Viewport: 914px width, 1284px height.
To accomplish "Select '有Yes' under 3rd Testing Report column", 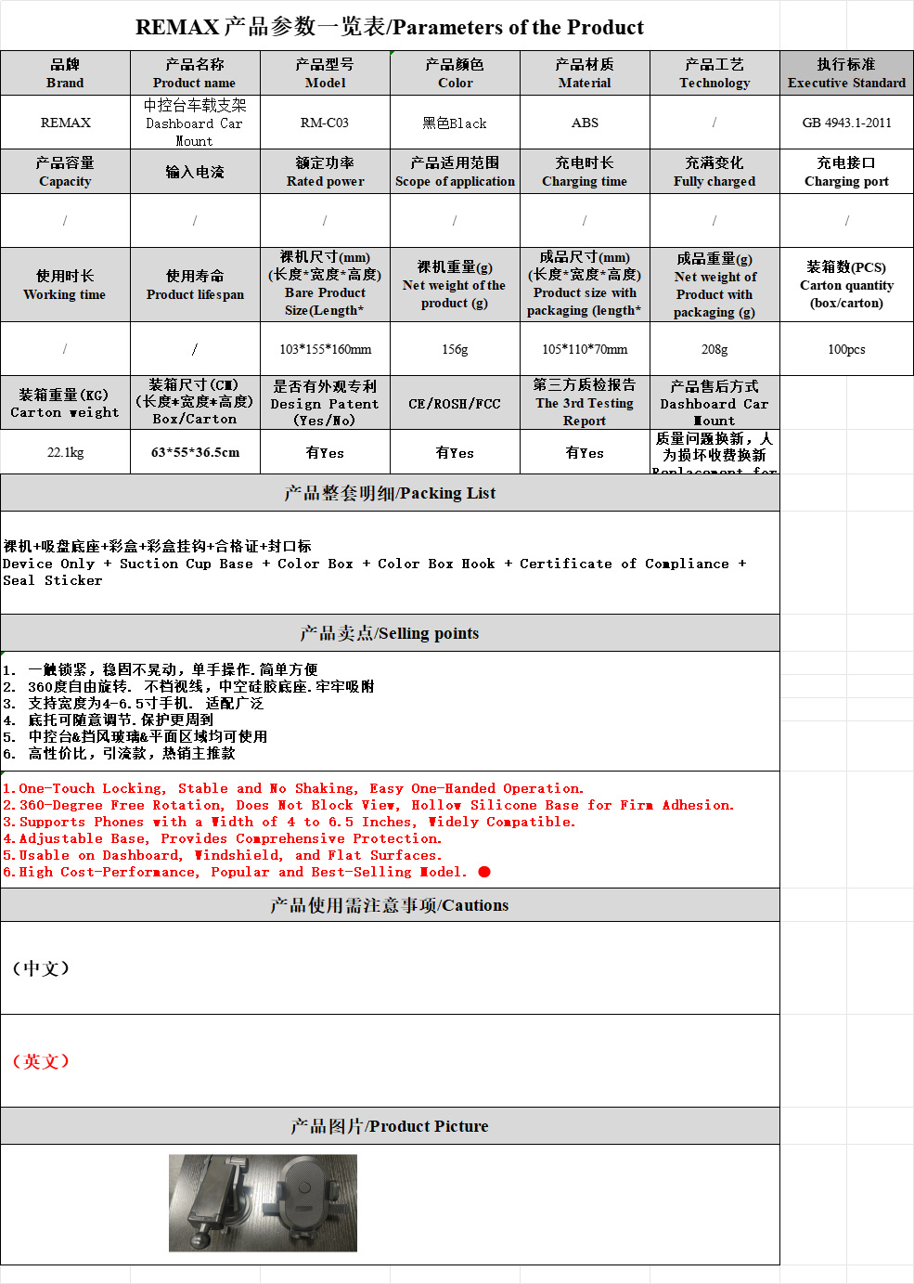I will coord(585,452).
